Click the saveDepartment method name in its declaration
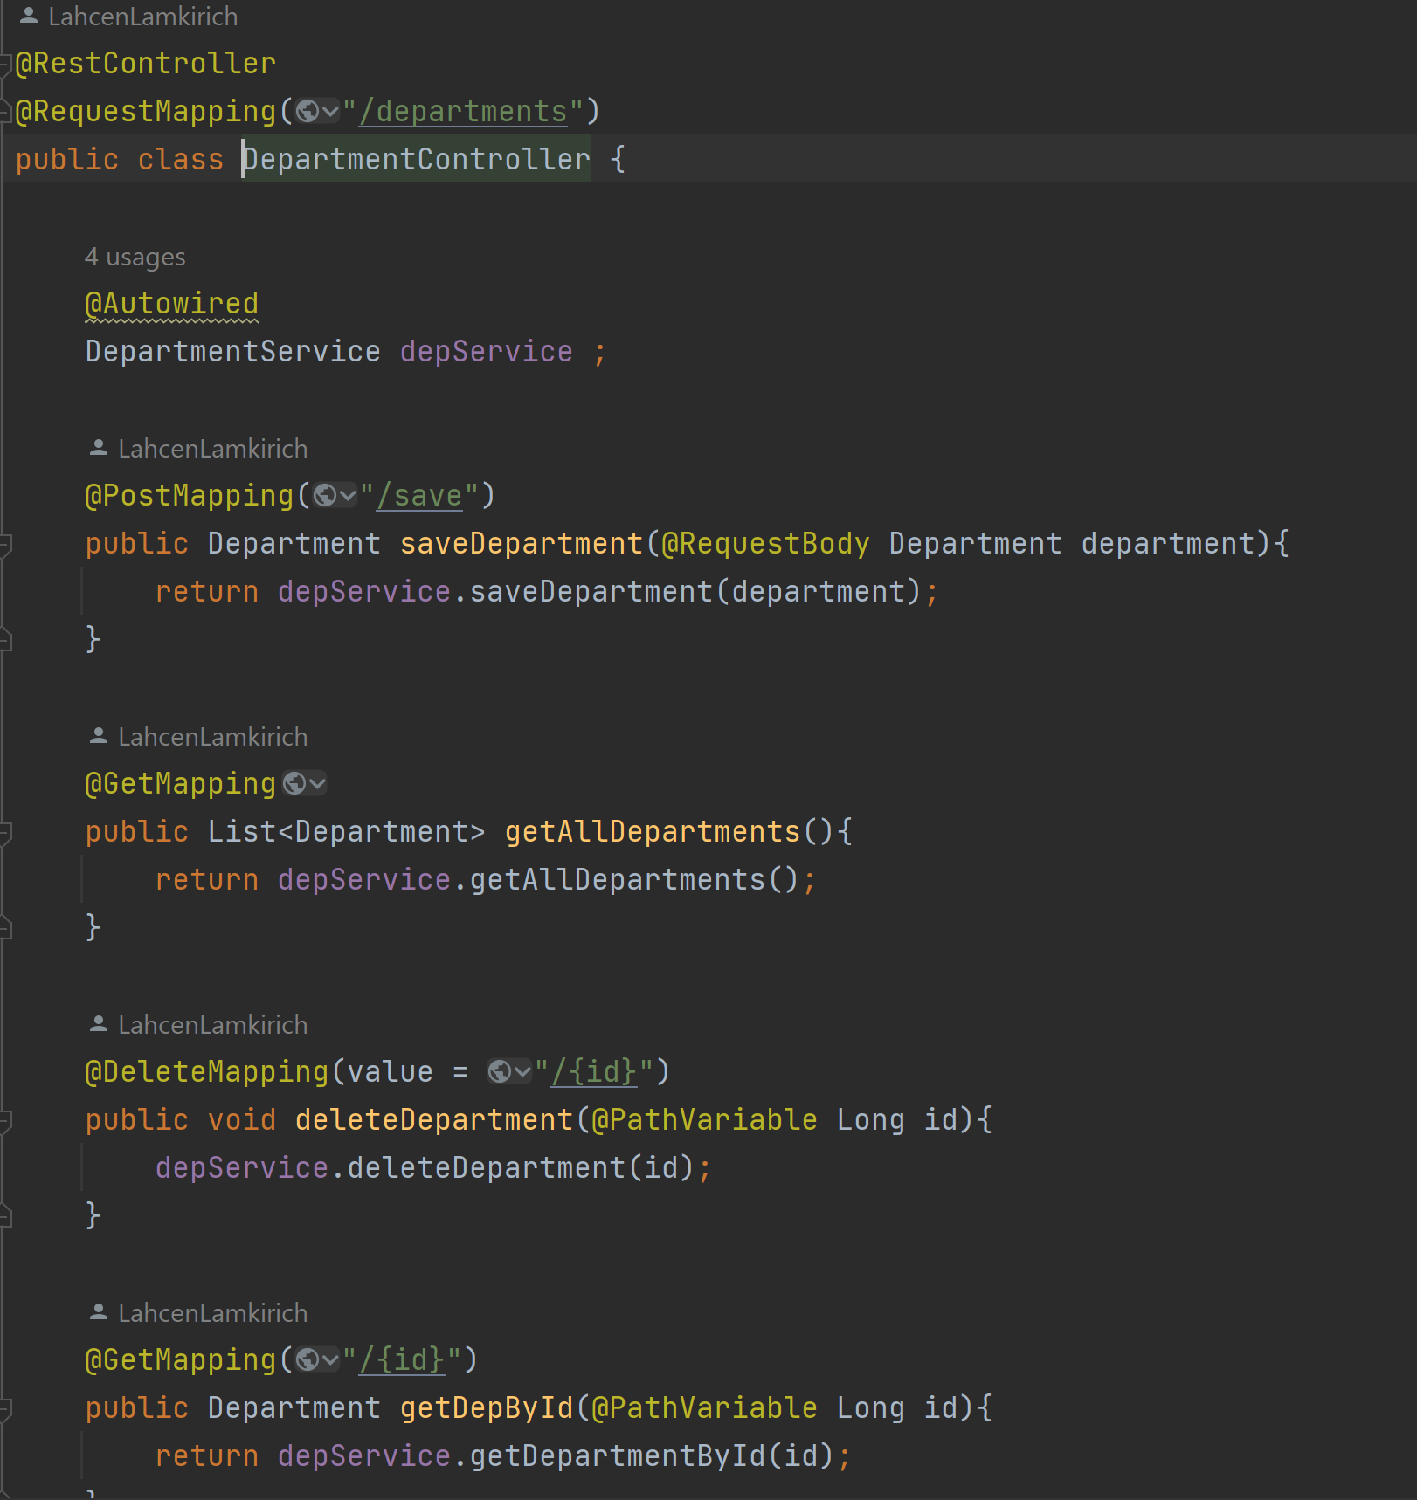The width and height of the screenshot is (1417, 1500). (x=522, y=544)
